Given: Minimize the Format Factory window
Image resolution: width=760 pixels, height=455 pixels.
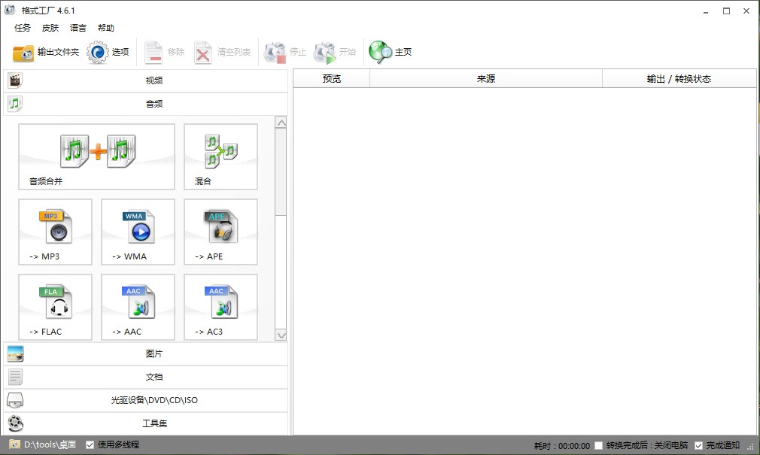Looking at the screenshot, I should (706, 11).
